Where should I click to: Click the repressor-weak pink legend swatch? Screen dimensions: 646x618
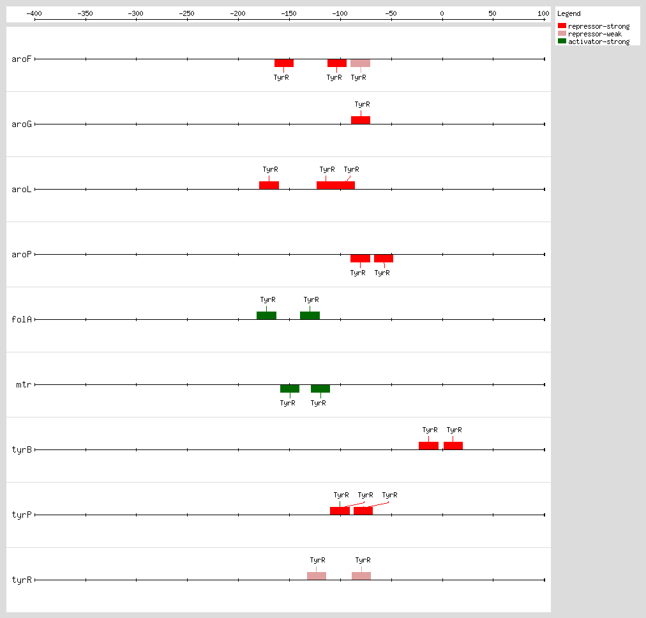pyautogui.click(x=562, y=33)
